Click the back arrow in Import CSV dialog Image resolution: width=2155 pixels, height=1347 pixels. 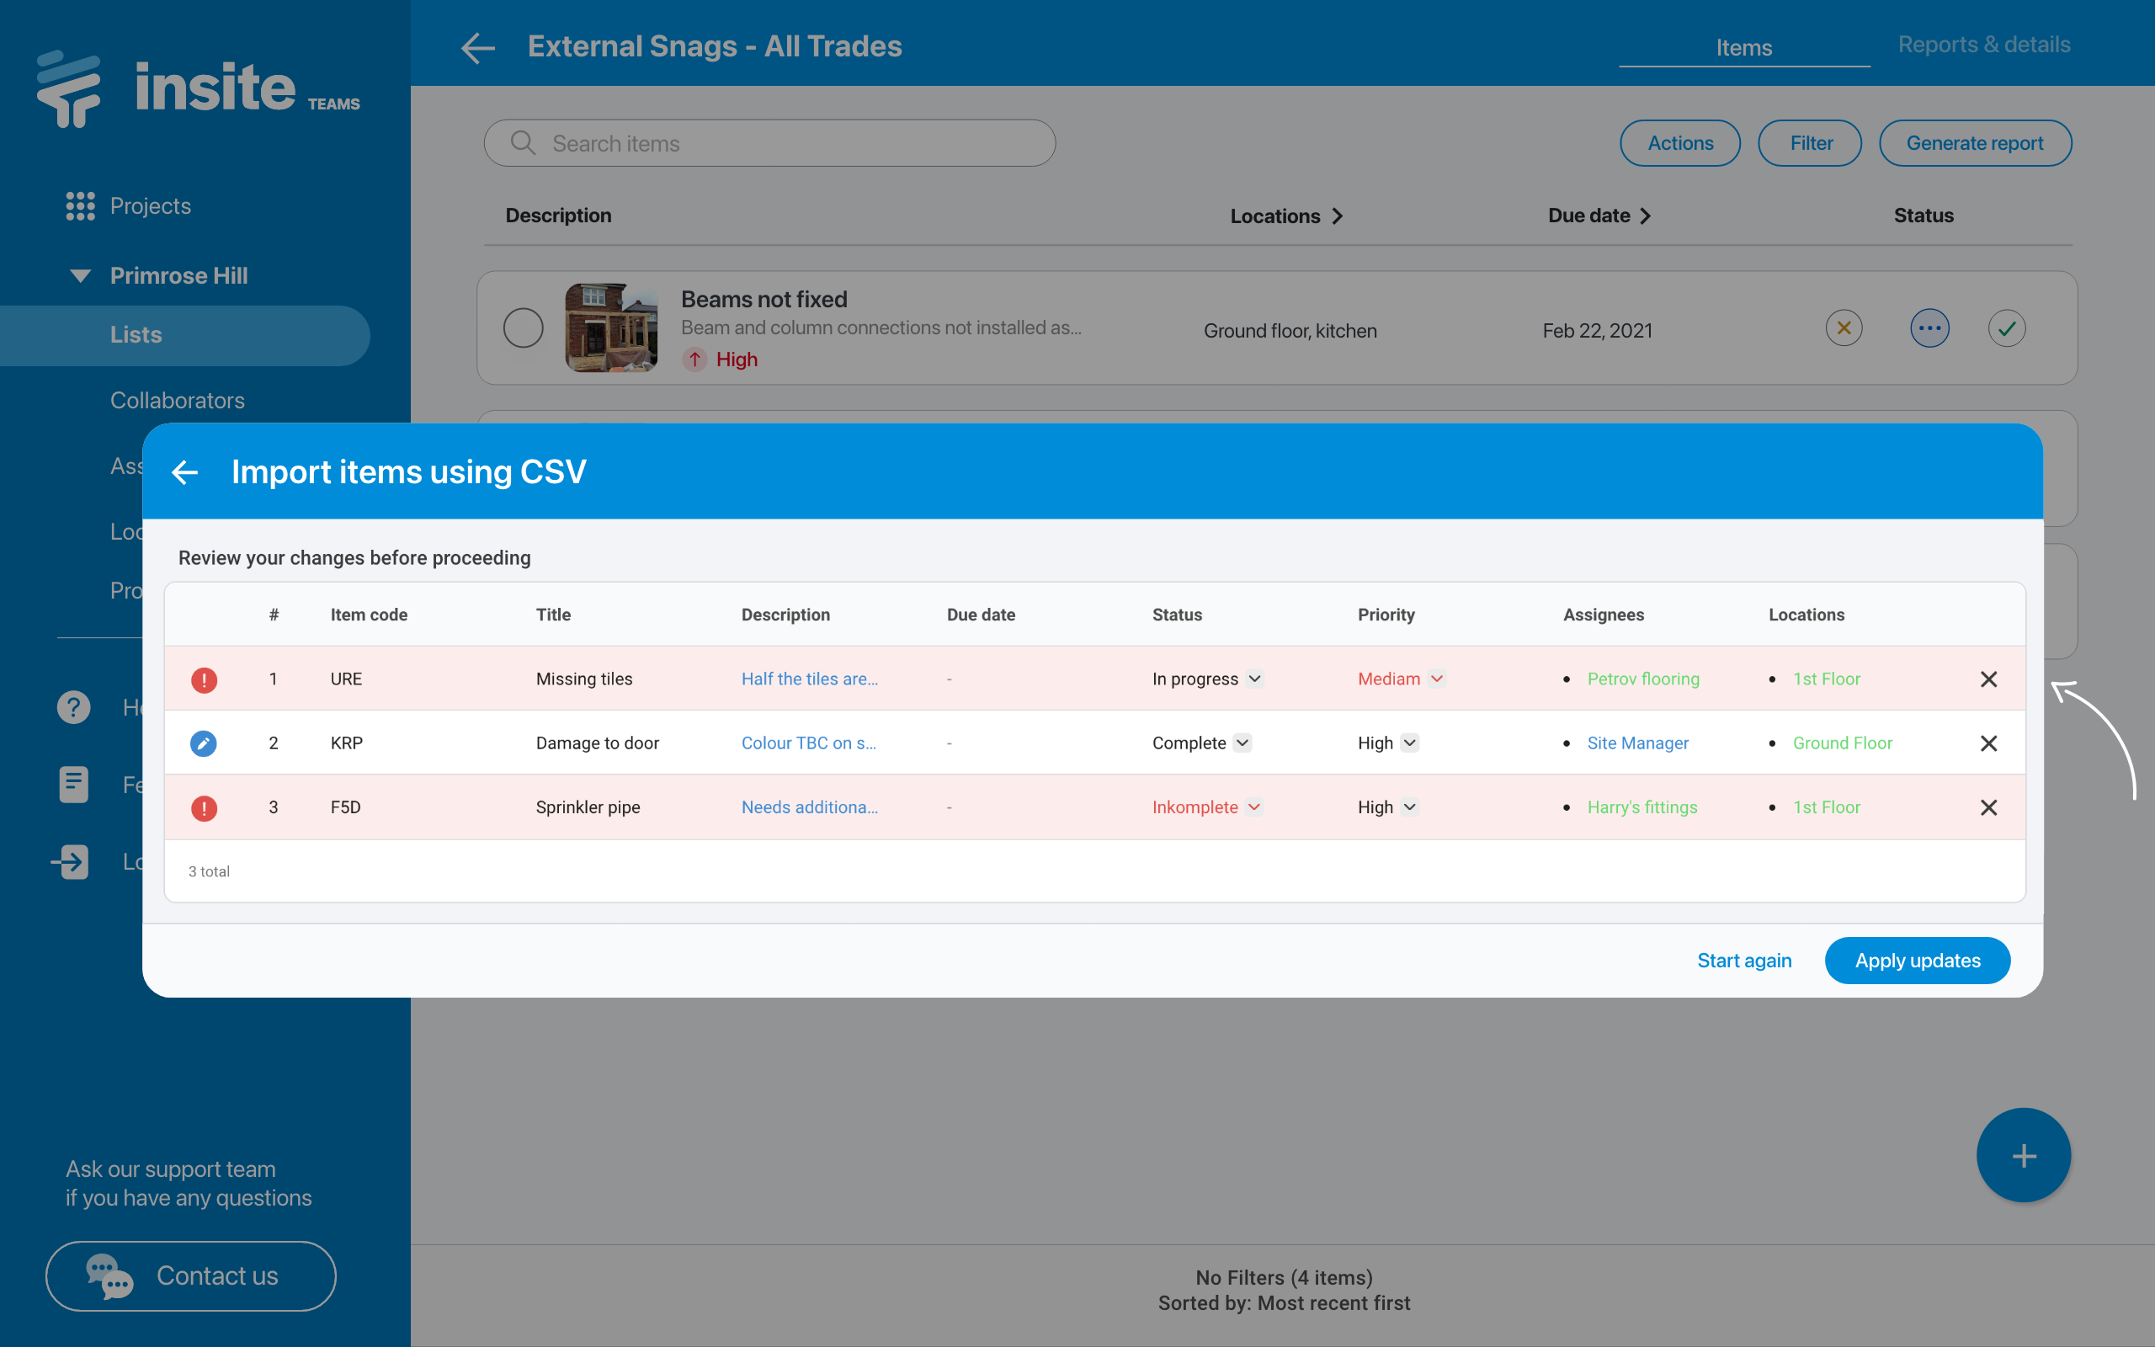tap(184, 472)
